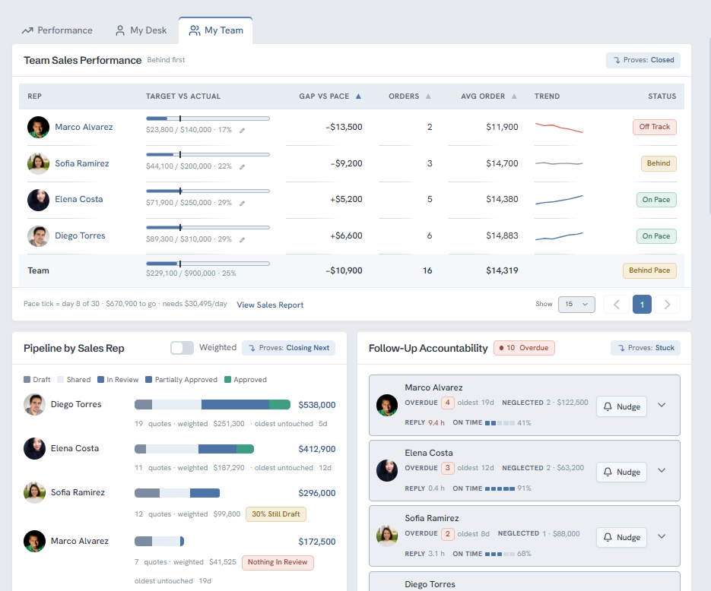Click Sofia Ramirez overdue count 2

(x=448, y=533)
